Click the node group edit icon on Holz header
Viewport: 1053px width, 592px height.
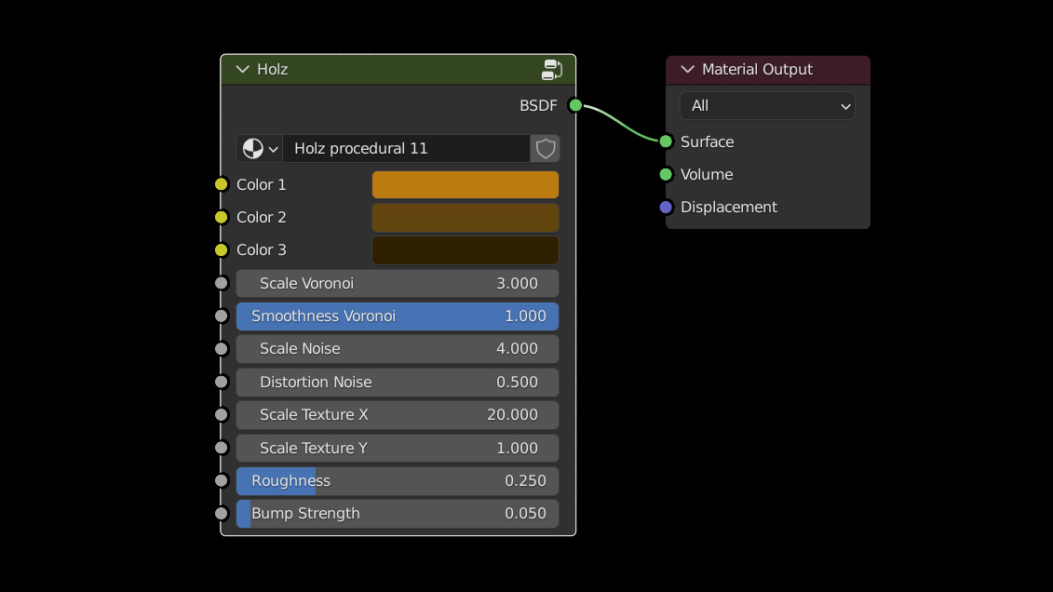click(x=552, y=70)
